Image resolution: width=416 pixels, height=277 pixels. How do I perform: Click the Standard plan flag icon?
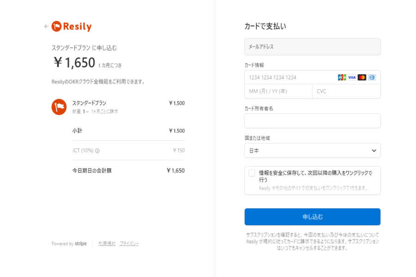coord(59,107)
